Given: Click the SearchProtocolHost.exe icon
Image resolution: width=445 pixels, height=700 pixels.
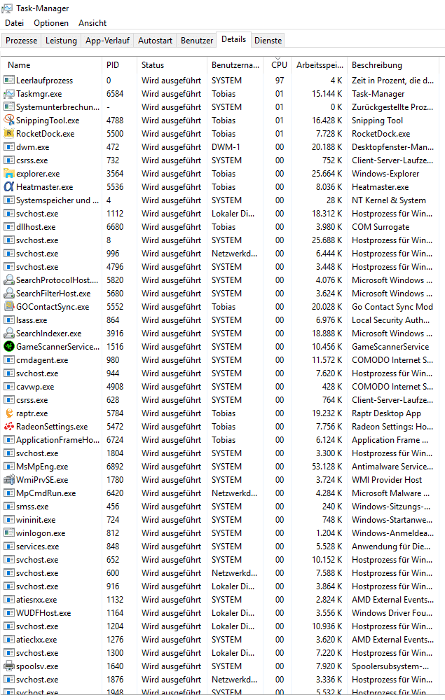Looking at the screenshot, I should pos(9,280).
